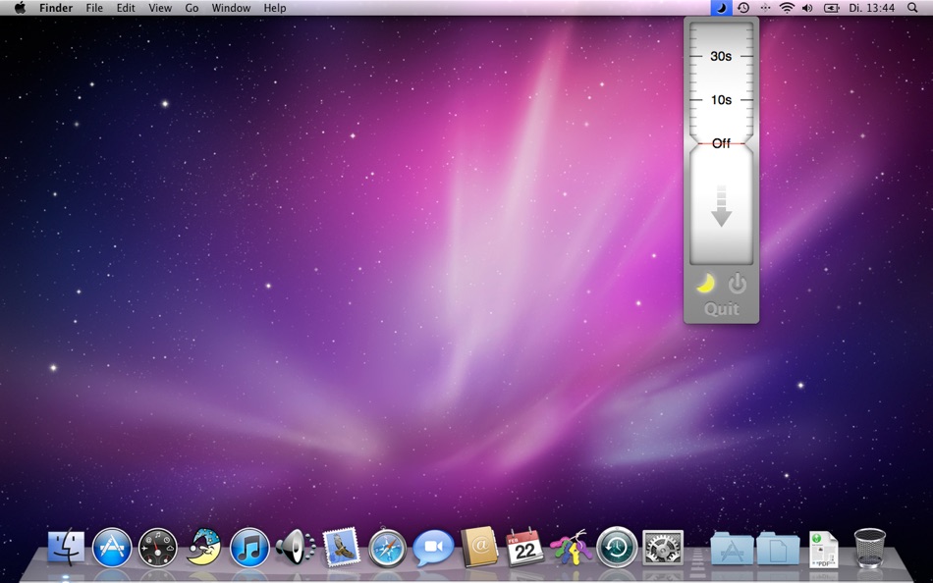Viewport: 933px width, 583px height.
Task: Open Spotlight search magnifier
Action: click(x=912, y=8)
